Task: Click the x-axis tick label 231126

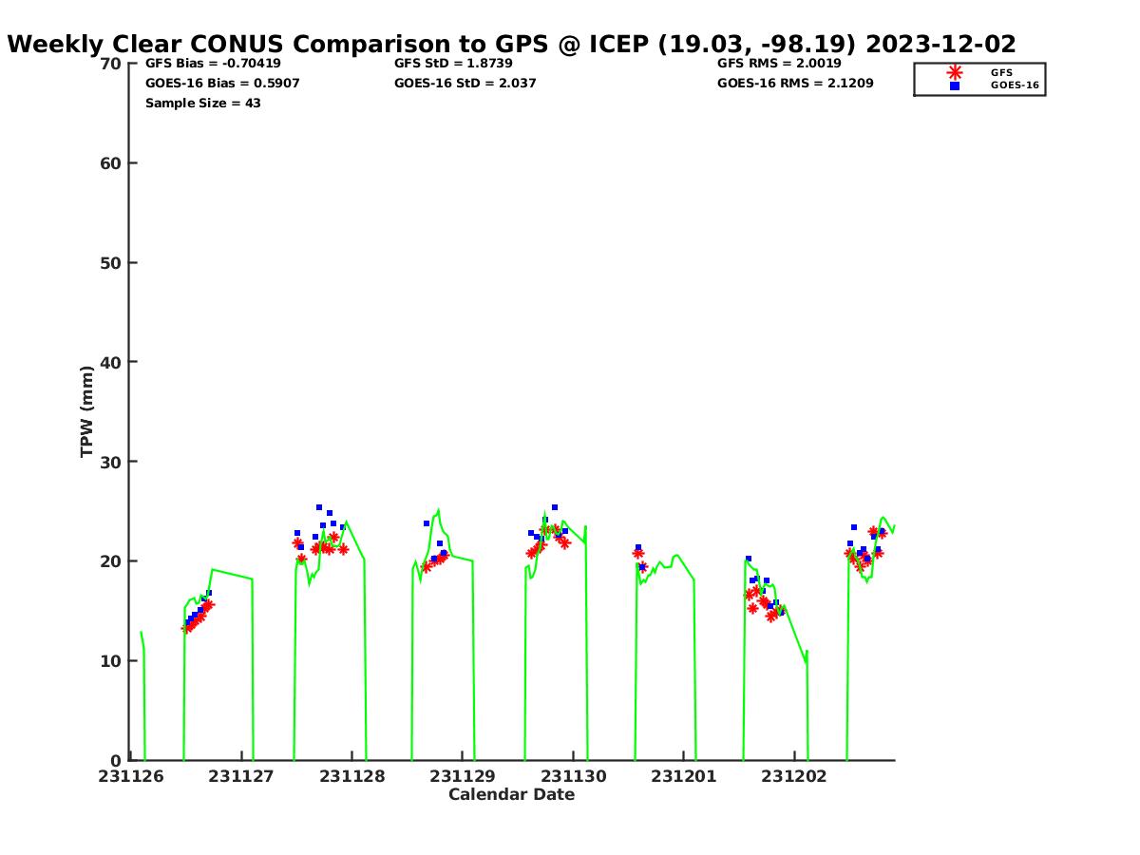Action: pos(131,776)
